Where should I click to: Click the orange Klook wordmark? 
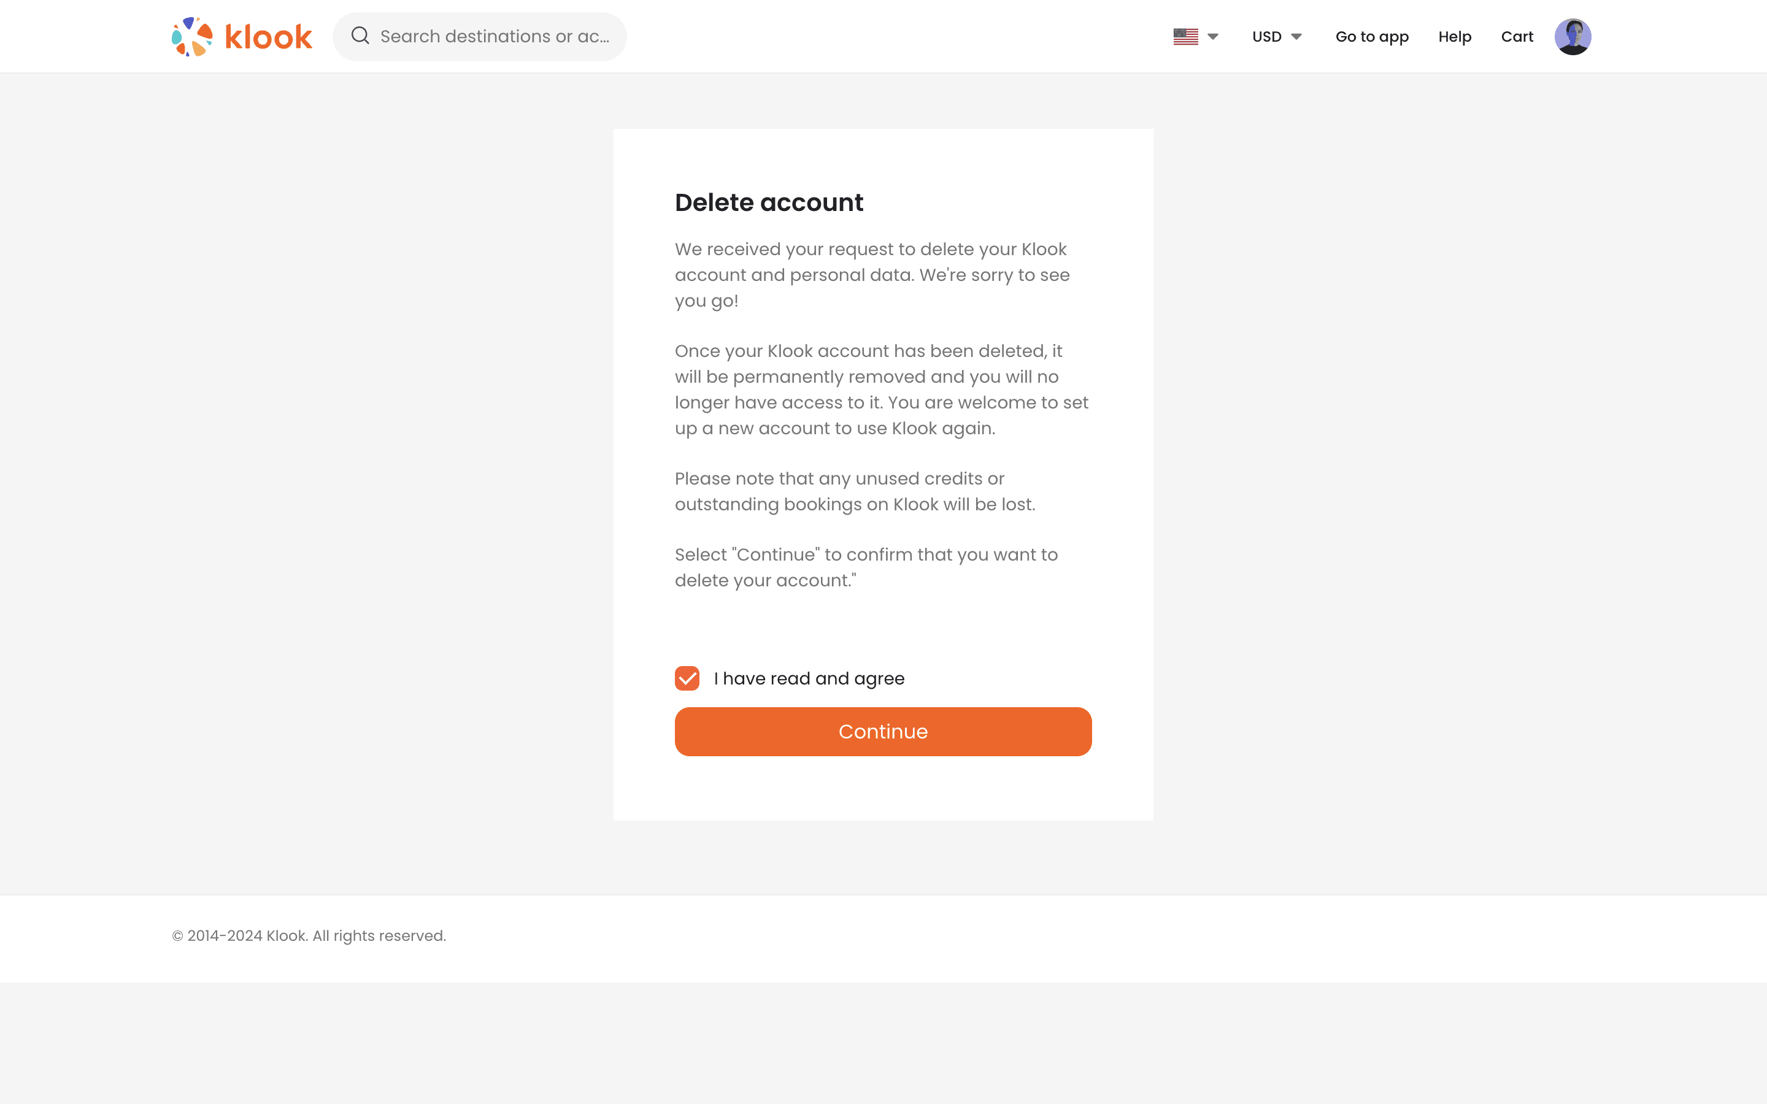pos(269,37)
